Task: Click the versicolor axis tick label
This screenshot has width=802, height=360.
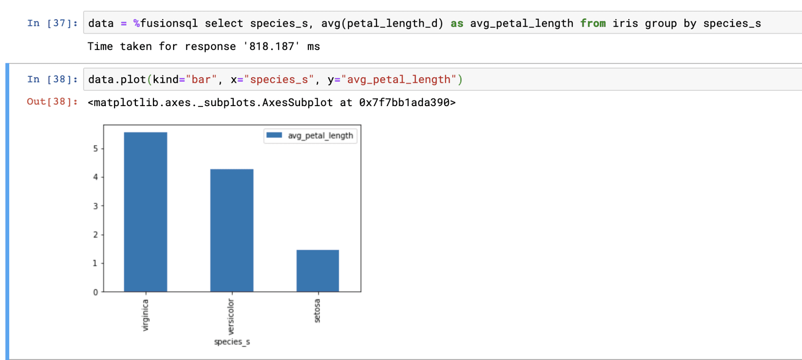Action: click(231, 316)
